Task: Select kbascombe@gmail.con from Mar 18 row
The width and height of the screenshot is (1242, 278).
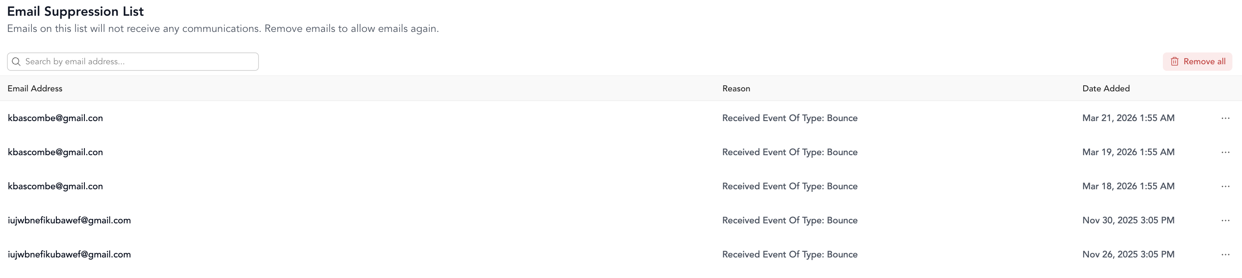Action: click(56, 187)
